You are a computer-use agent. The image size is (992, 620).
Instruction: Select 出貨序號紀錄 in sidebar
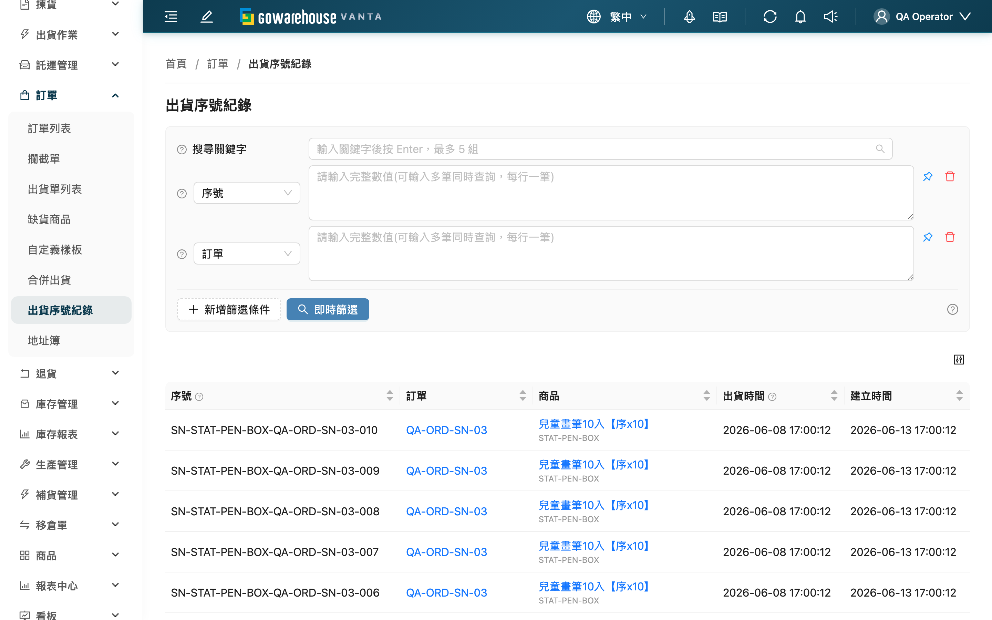pos(71,310)
